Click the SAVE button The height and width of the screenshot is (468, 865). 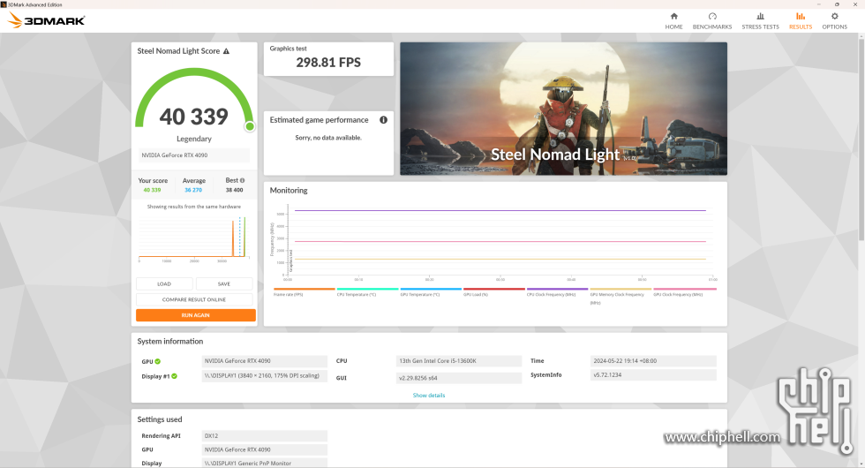[x=224, y=283]
